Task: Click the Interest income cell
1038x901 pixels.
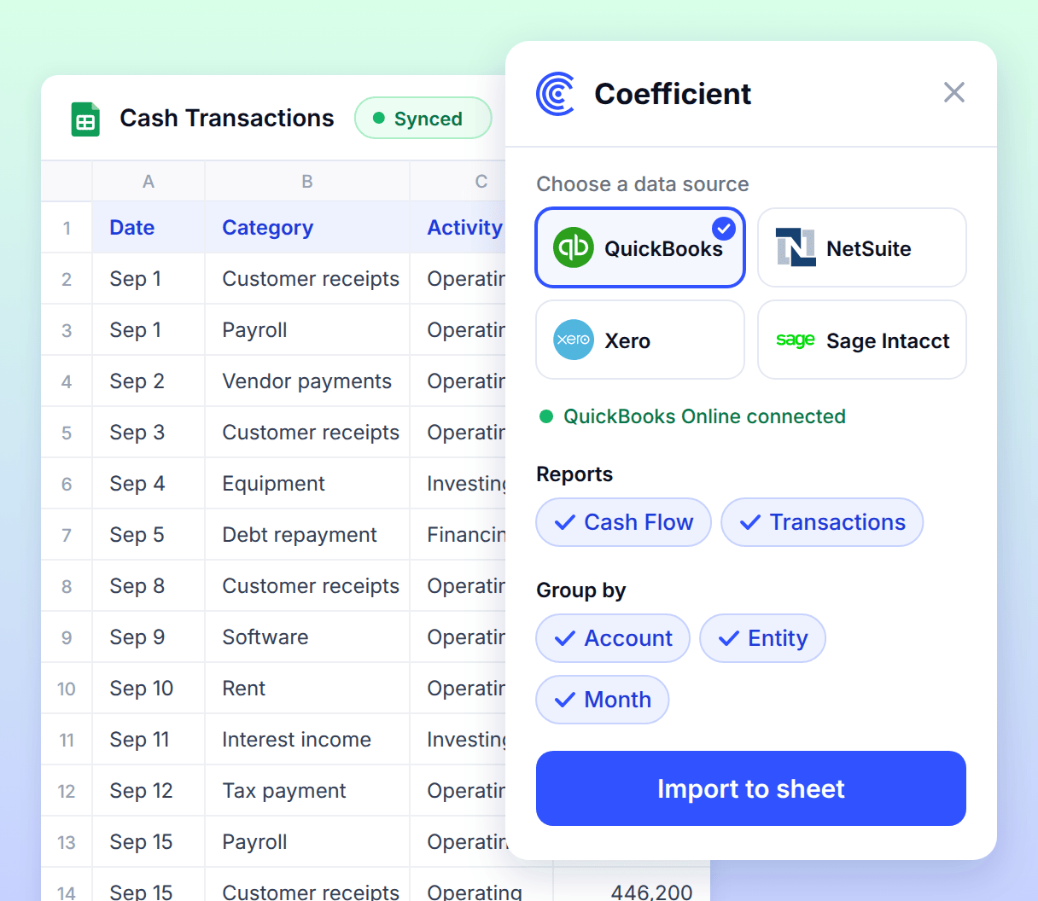Action: point(307,739)
